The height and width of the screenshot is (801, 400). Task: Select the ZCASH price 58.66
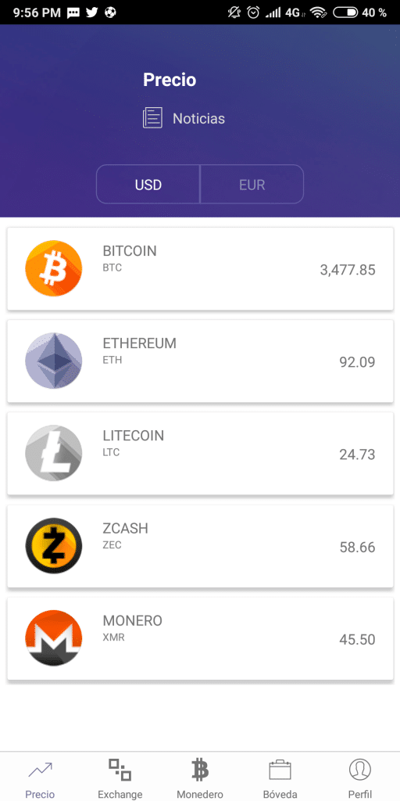pyautogui.click(x=357, y=547)
